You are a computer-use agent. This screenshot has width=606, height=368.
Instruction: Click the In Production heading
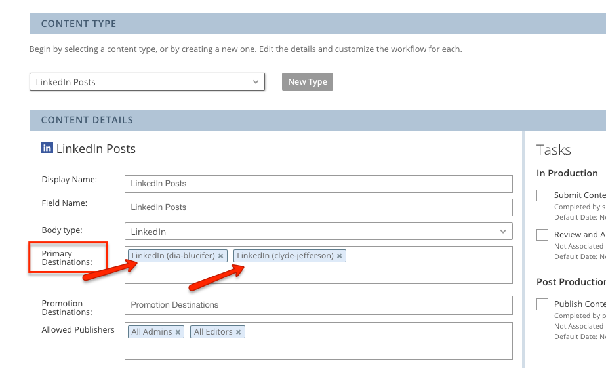(x=567, y=173)
